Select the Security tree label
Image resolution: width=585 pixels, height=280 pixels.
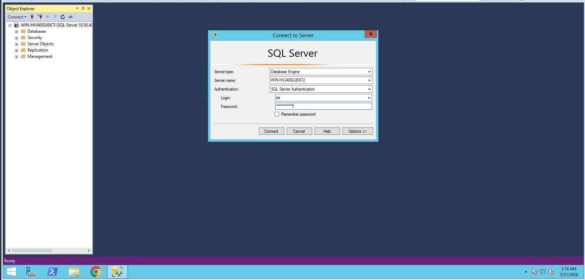coord(35,38)
